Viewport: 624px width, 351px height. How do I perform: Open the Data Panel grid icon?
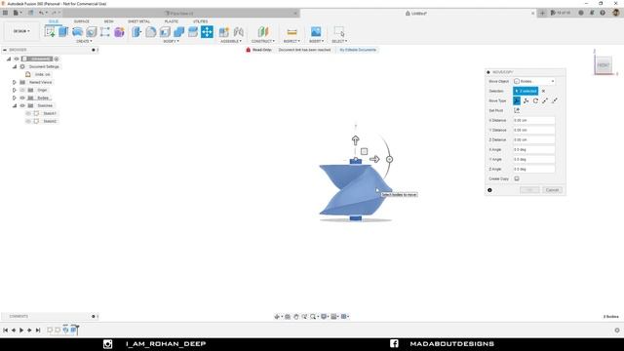[5, 13]
